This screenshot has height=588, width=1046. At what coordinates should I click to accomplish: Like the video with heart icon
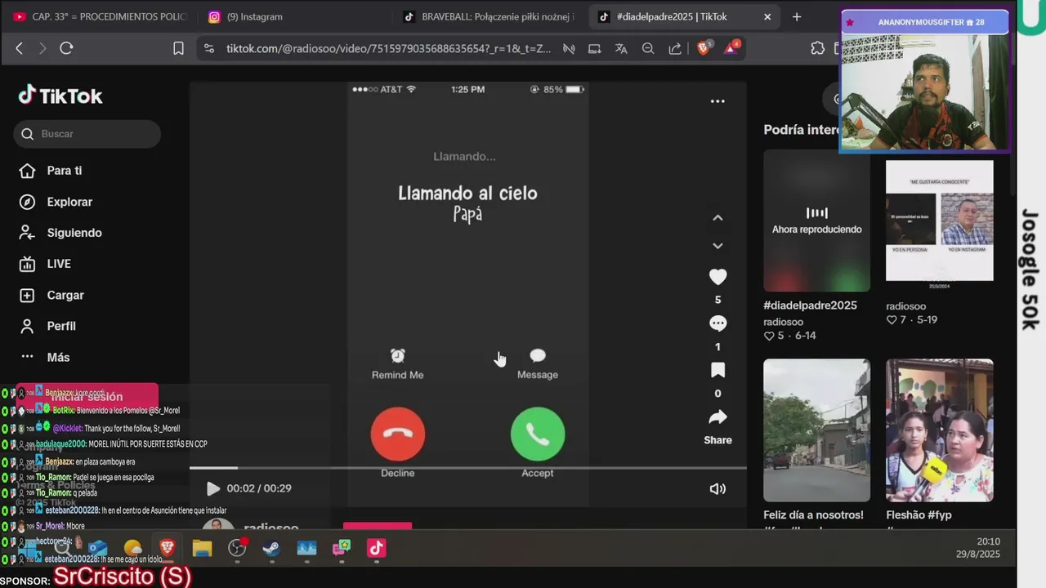[717, 277]
